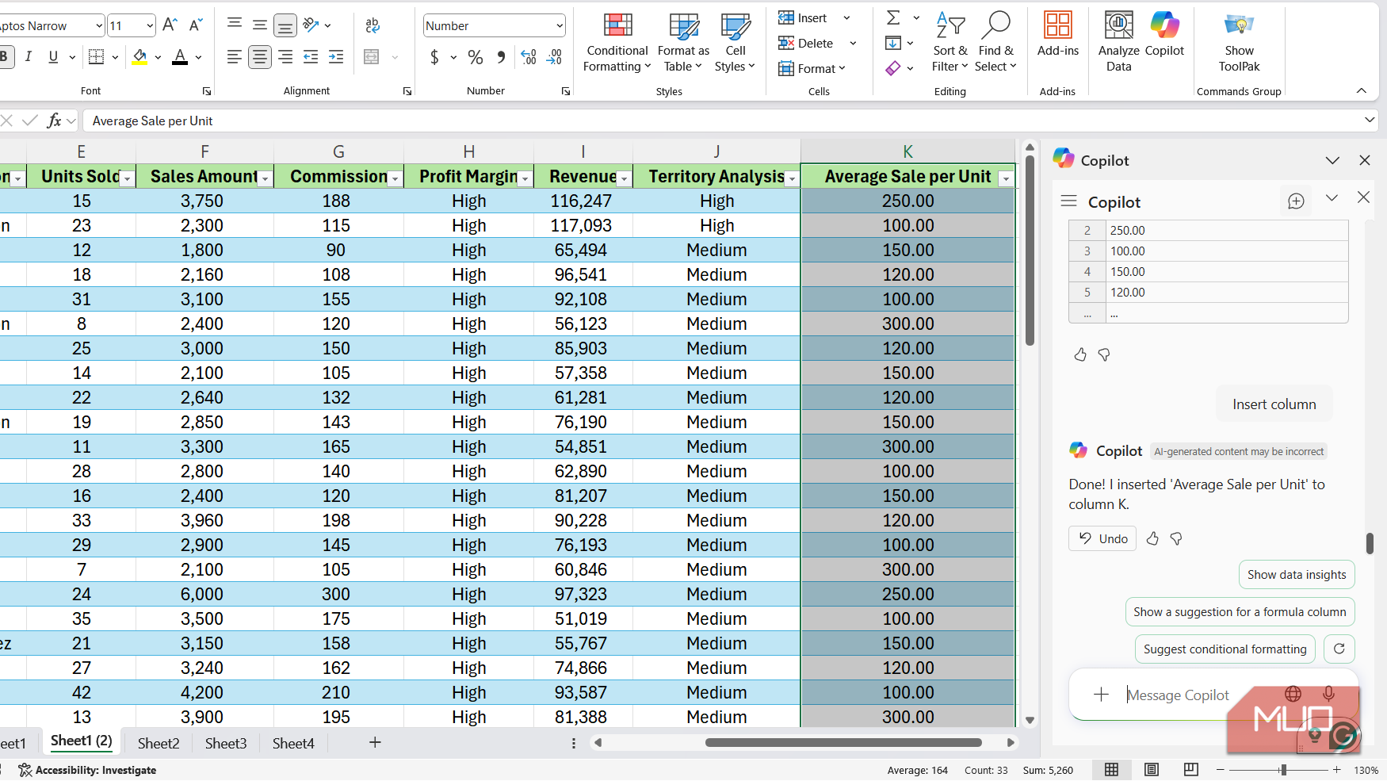Apply accounting dollar number format

[x=434, y=57]
